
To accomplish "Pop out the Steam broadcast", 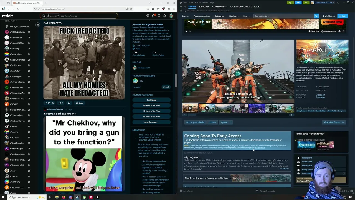I will (344, 31).
